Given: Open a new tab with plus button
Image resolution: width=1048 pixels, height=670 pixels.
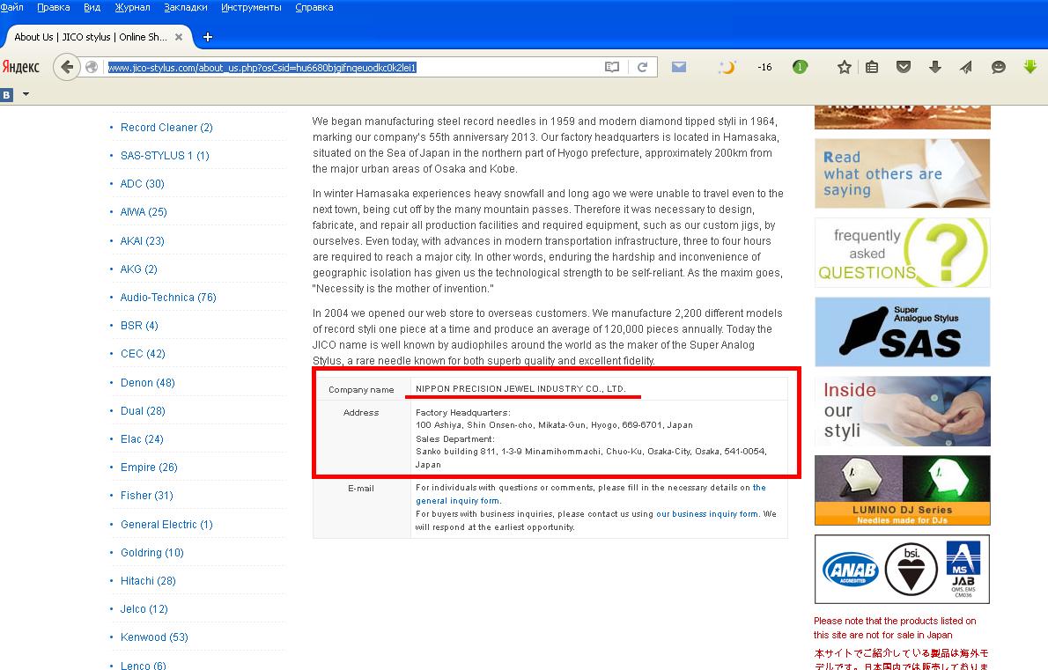Looking at the screenshot, I should pyautogui.click(x=208, y=37).
